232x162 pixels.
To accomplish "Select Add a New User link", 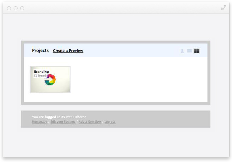I will [90, 122].
